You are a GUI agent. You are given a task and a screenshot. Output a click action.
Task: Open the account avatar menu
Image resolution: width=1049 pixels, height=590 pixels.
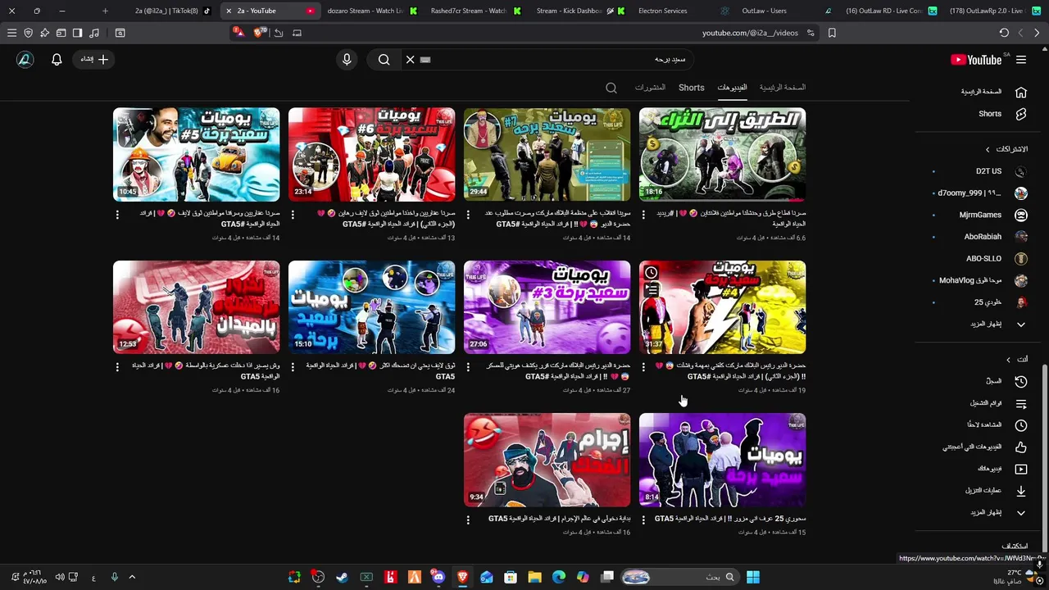click(25, 59)
